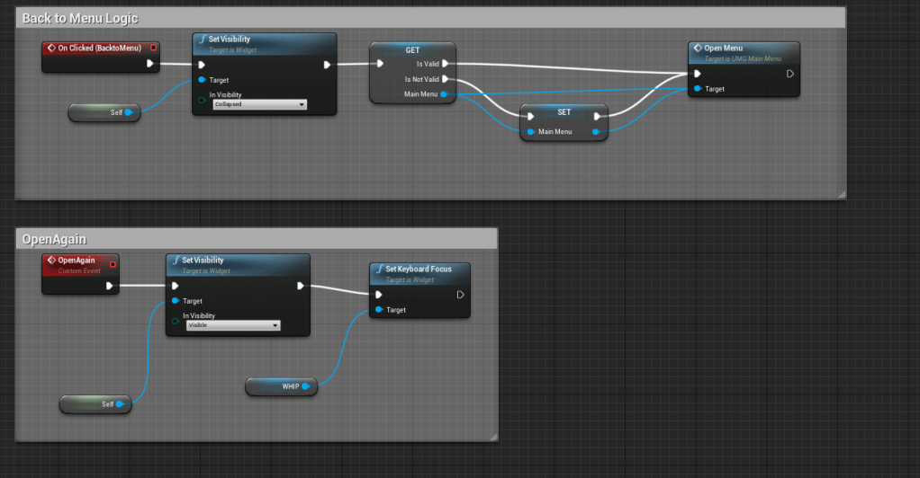The width and height of the screenshot is (920, 478).
Task: Click the WHIP variable's output pin
Action: point(306,386)
